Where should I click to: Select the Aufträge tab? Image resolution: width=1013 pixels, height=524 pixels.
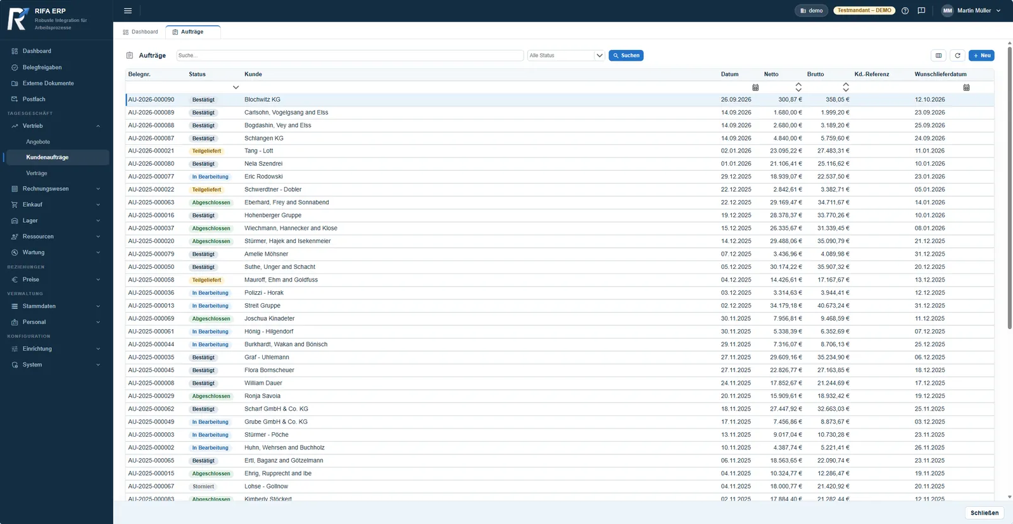[x=192, y=32]
